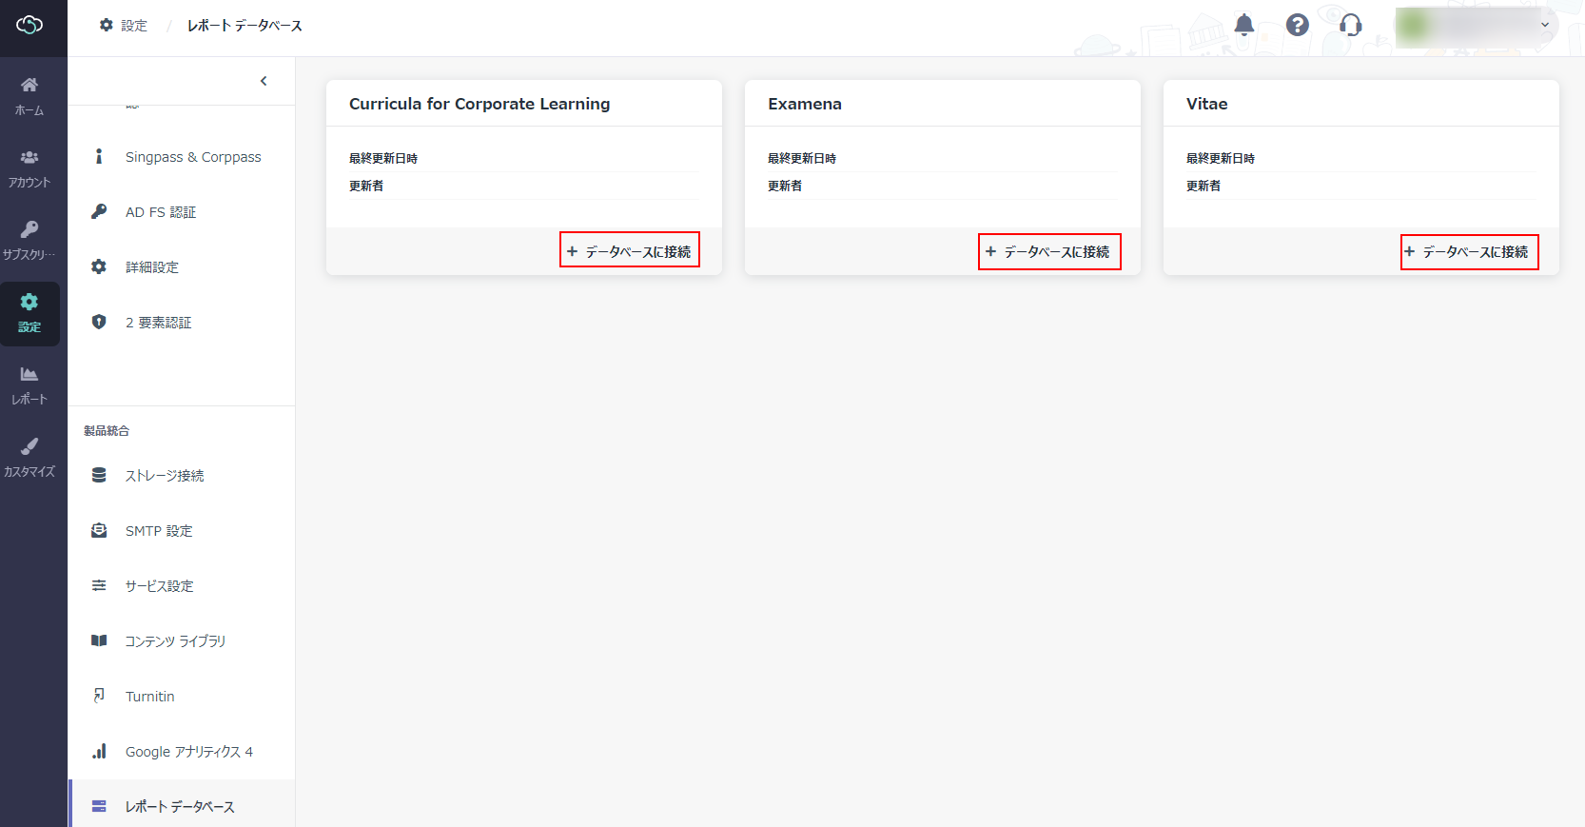
Task: Click レポート データベース breadcrumb text
Action: (x=245, y=26)
